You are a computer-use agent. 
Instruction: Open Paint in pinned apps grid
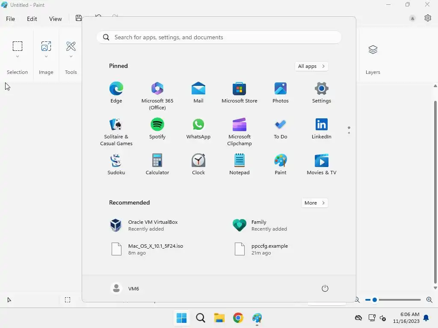pos(281,164)
